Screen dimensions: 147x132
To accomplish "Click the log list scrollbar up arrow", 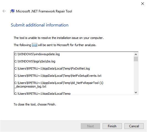I will tap(136, 54).
